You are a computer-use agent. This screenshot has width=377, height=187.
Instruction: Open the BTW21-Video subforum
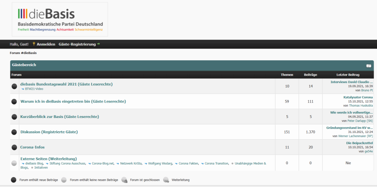tap(34, 89)
